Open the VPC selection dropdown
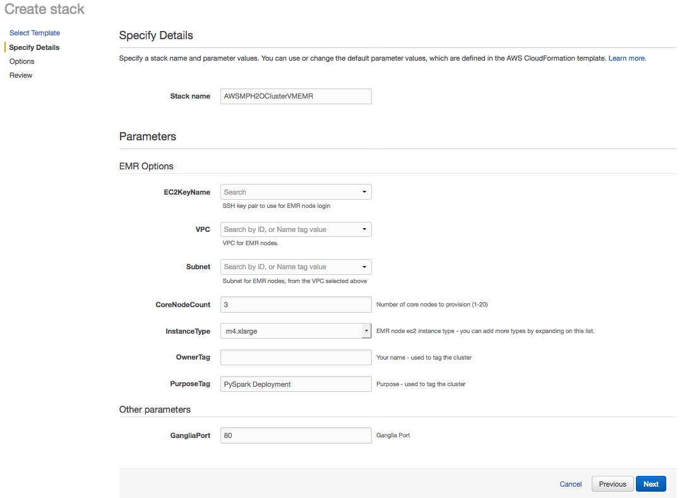This screenshot has width=682, height=498. pos(296,229)
